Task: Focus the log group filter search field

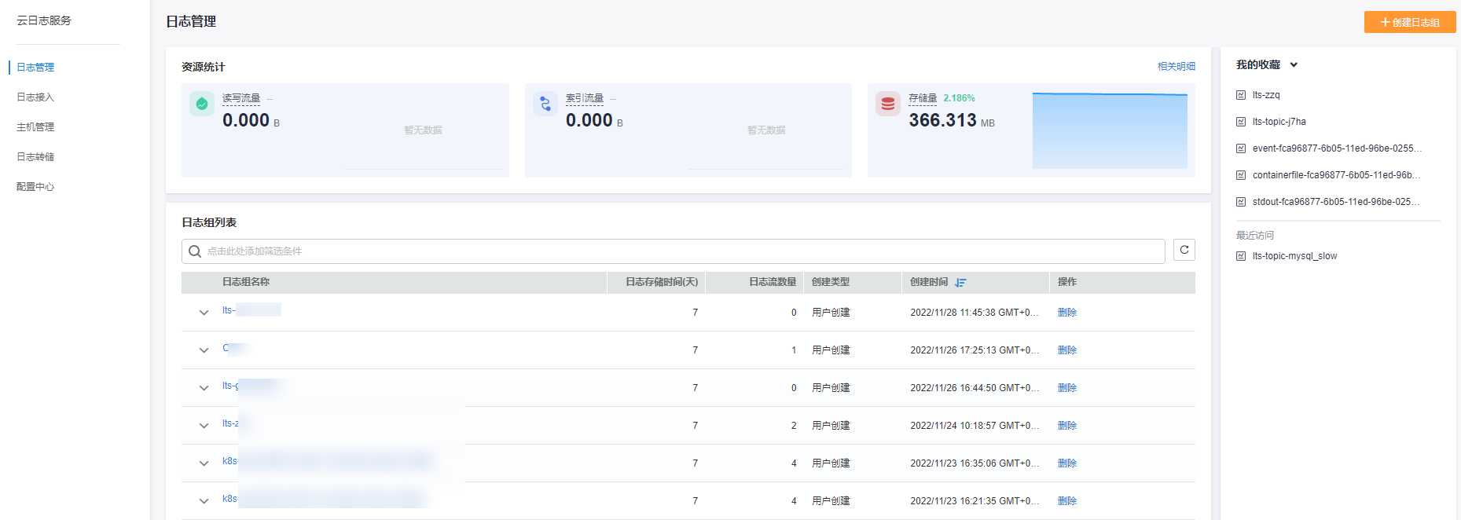Action: click(x=676, y=251)
